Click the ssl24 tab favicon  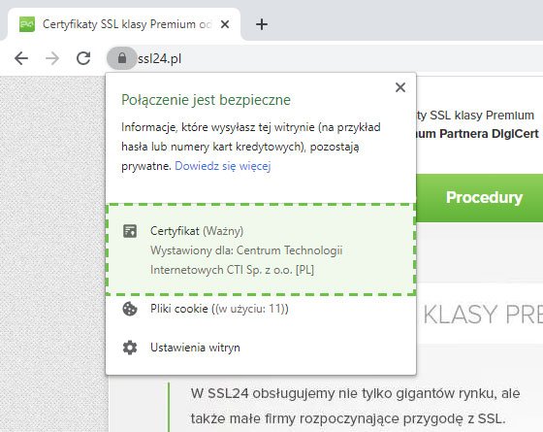[x=27, y=24]
